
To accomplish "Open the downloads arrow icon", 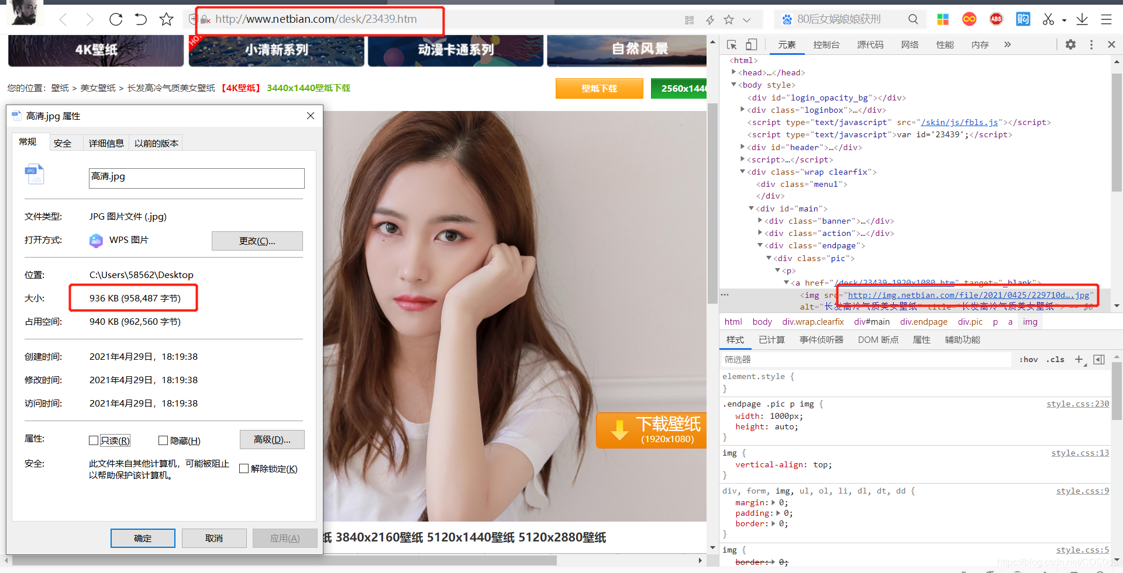I will [1082, 19].
